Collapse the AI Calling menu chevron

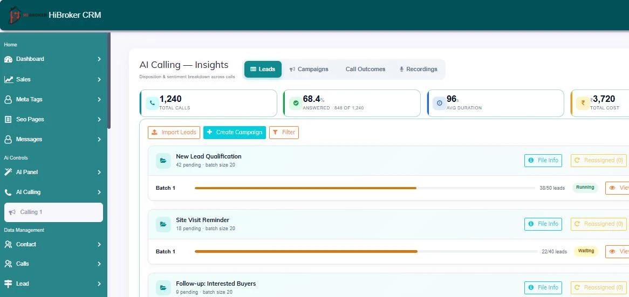(99, 192)
